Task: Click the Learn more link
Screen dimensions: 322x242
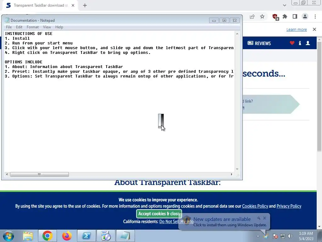Action: pos(297,29)
